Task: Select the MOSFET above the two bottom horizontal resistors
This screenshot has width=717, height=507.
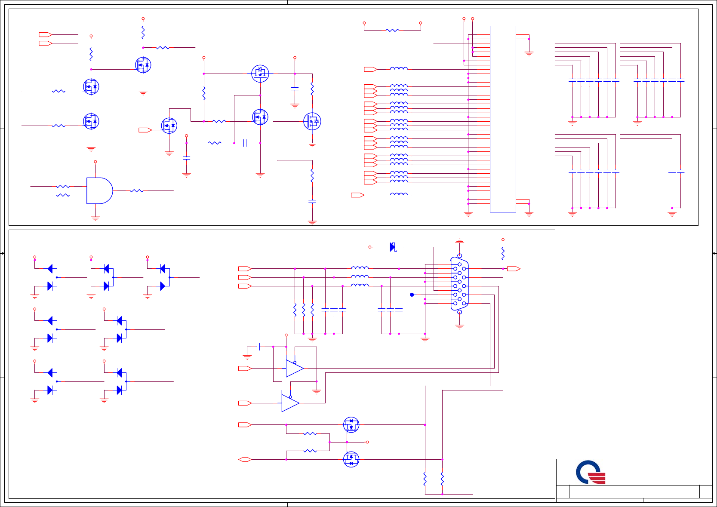Action: point(351,425)
